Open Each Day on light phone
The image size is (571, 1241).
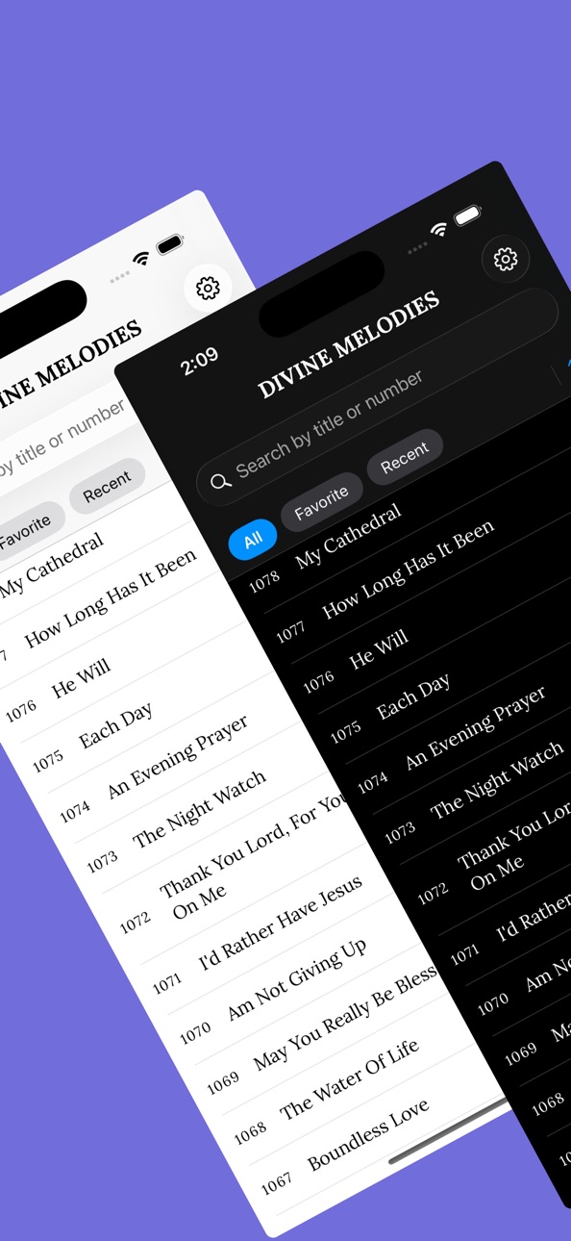coord(116,726)
